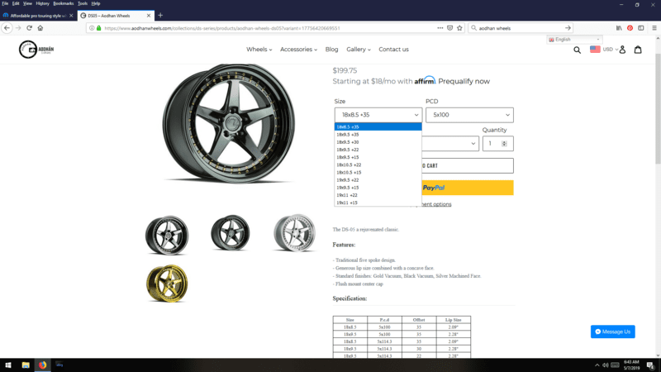Open the shopping cart bag icon

(638, 50)
